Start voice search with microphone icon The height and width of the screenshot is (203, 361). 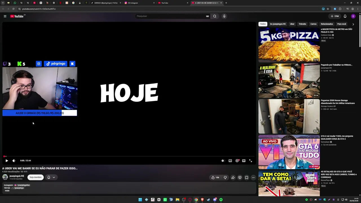tap(224, 16)
